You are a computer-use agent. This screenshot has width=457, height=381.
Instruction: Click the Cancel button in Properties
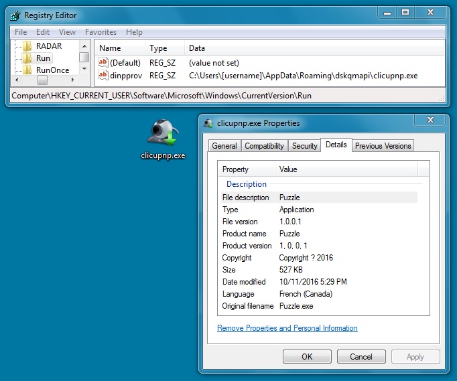click(361, 356)
